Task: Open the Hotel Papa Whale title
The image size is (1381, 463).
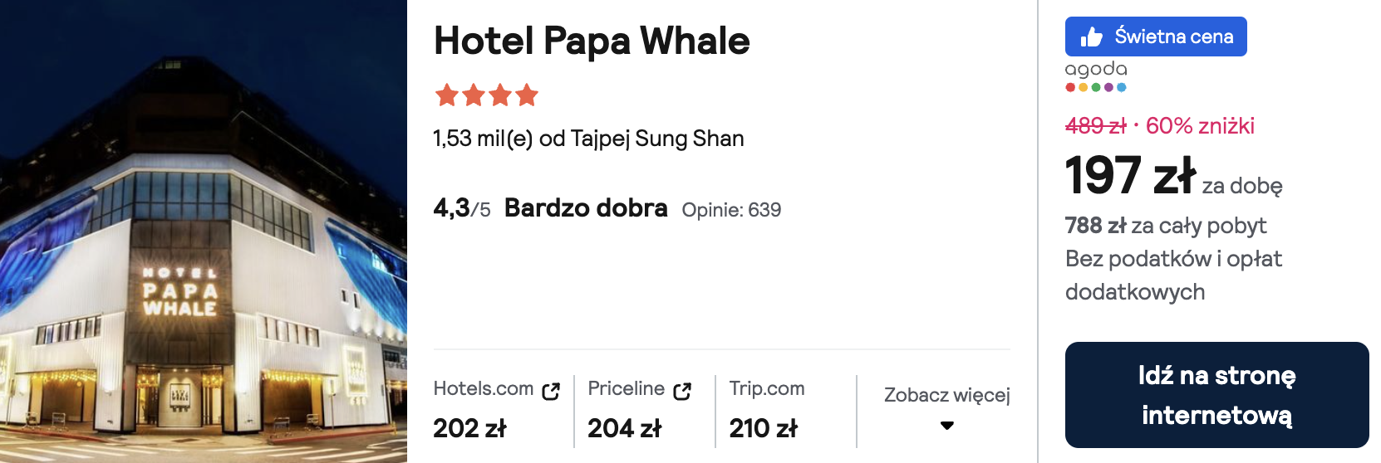Action: [x=592, y=41]
